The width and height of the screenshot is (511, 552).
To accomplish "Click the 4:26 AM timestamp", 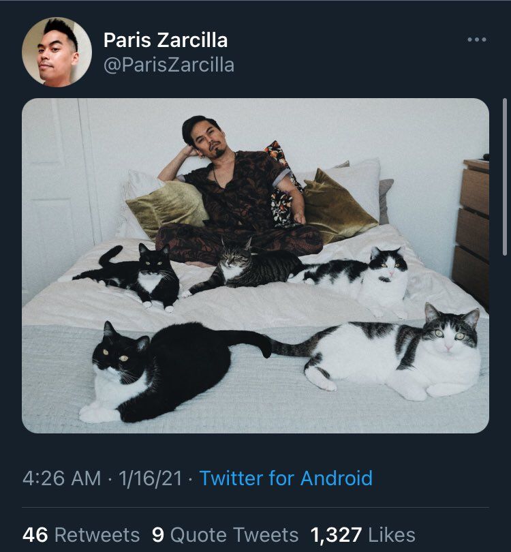I will click(x=61, y=478).
